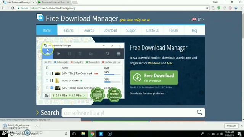Click the microphone icon in taskbar search
244x137 pixels.
click(x=66, y=134)
